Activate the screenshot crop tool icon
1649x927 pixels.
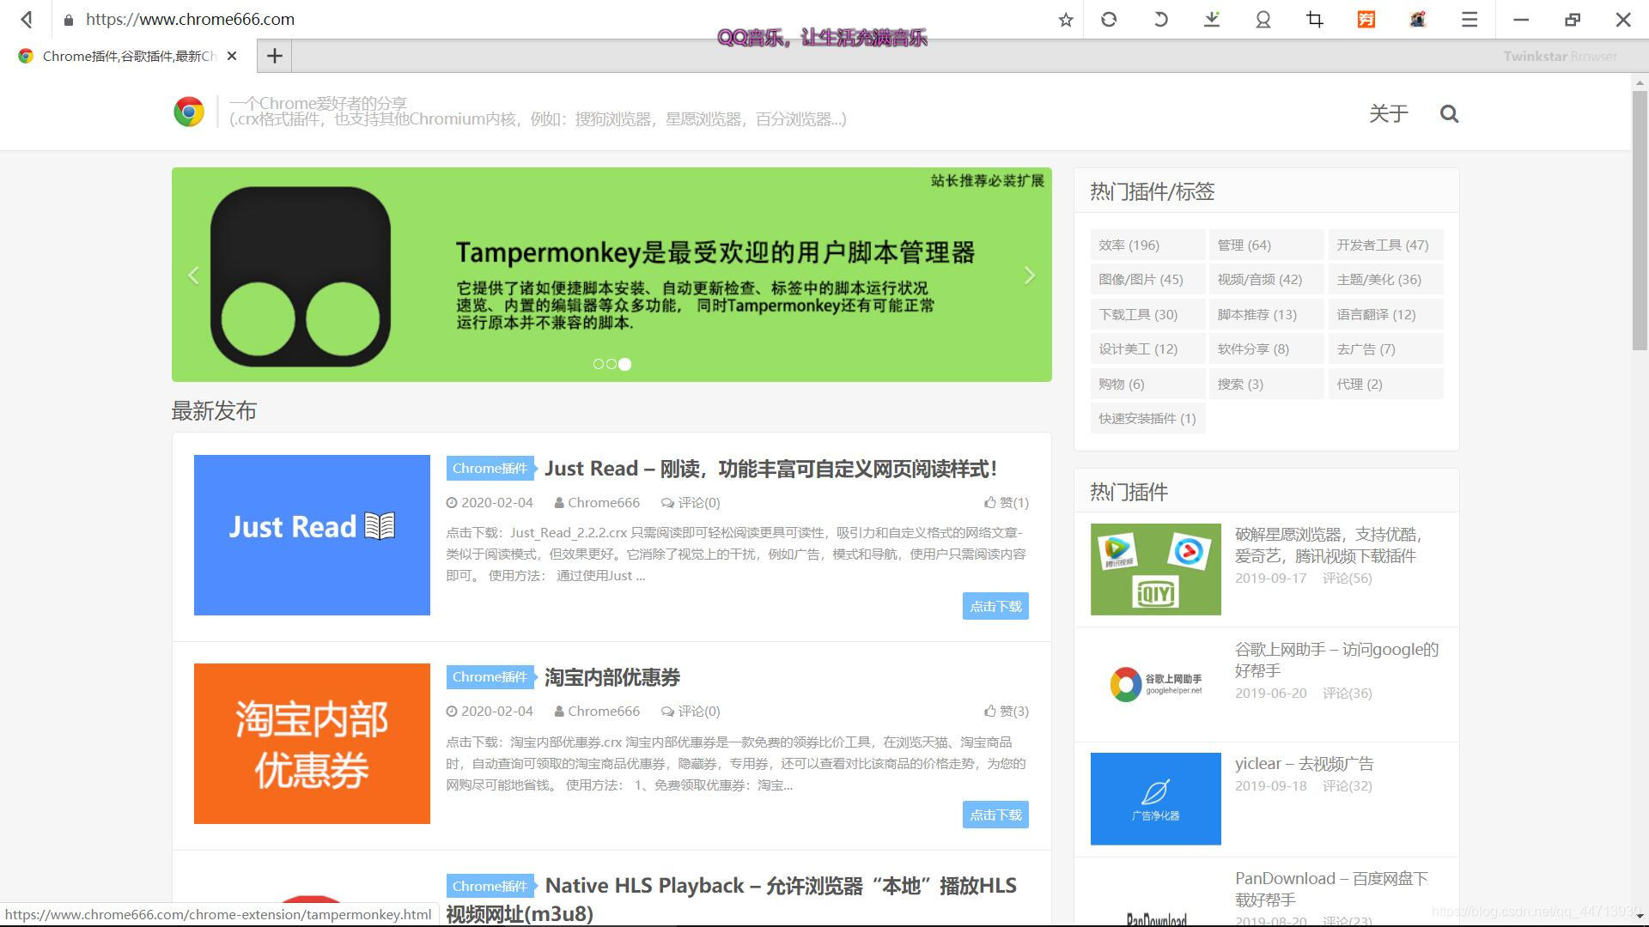[1314, 19]
